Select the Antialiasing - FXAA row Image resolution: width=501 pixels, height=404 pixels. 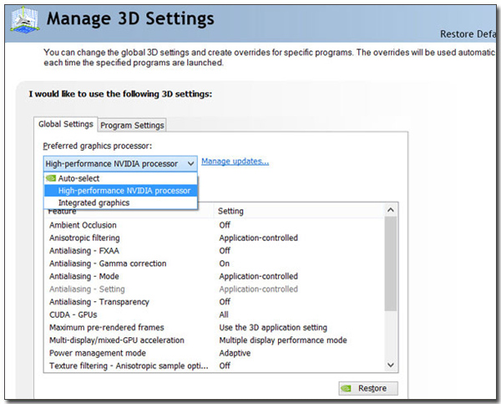pos(86,250)
